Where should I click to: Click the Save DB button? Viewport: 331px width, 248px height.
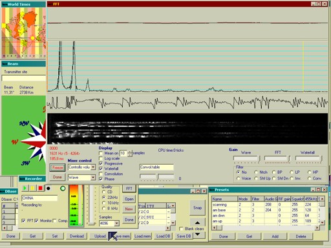coord(184,236)
